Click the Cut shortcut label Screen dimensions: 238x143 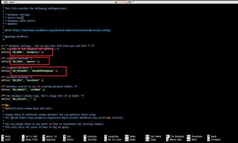coord(69,136)
